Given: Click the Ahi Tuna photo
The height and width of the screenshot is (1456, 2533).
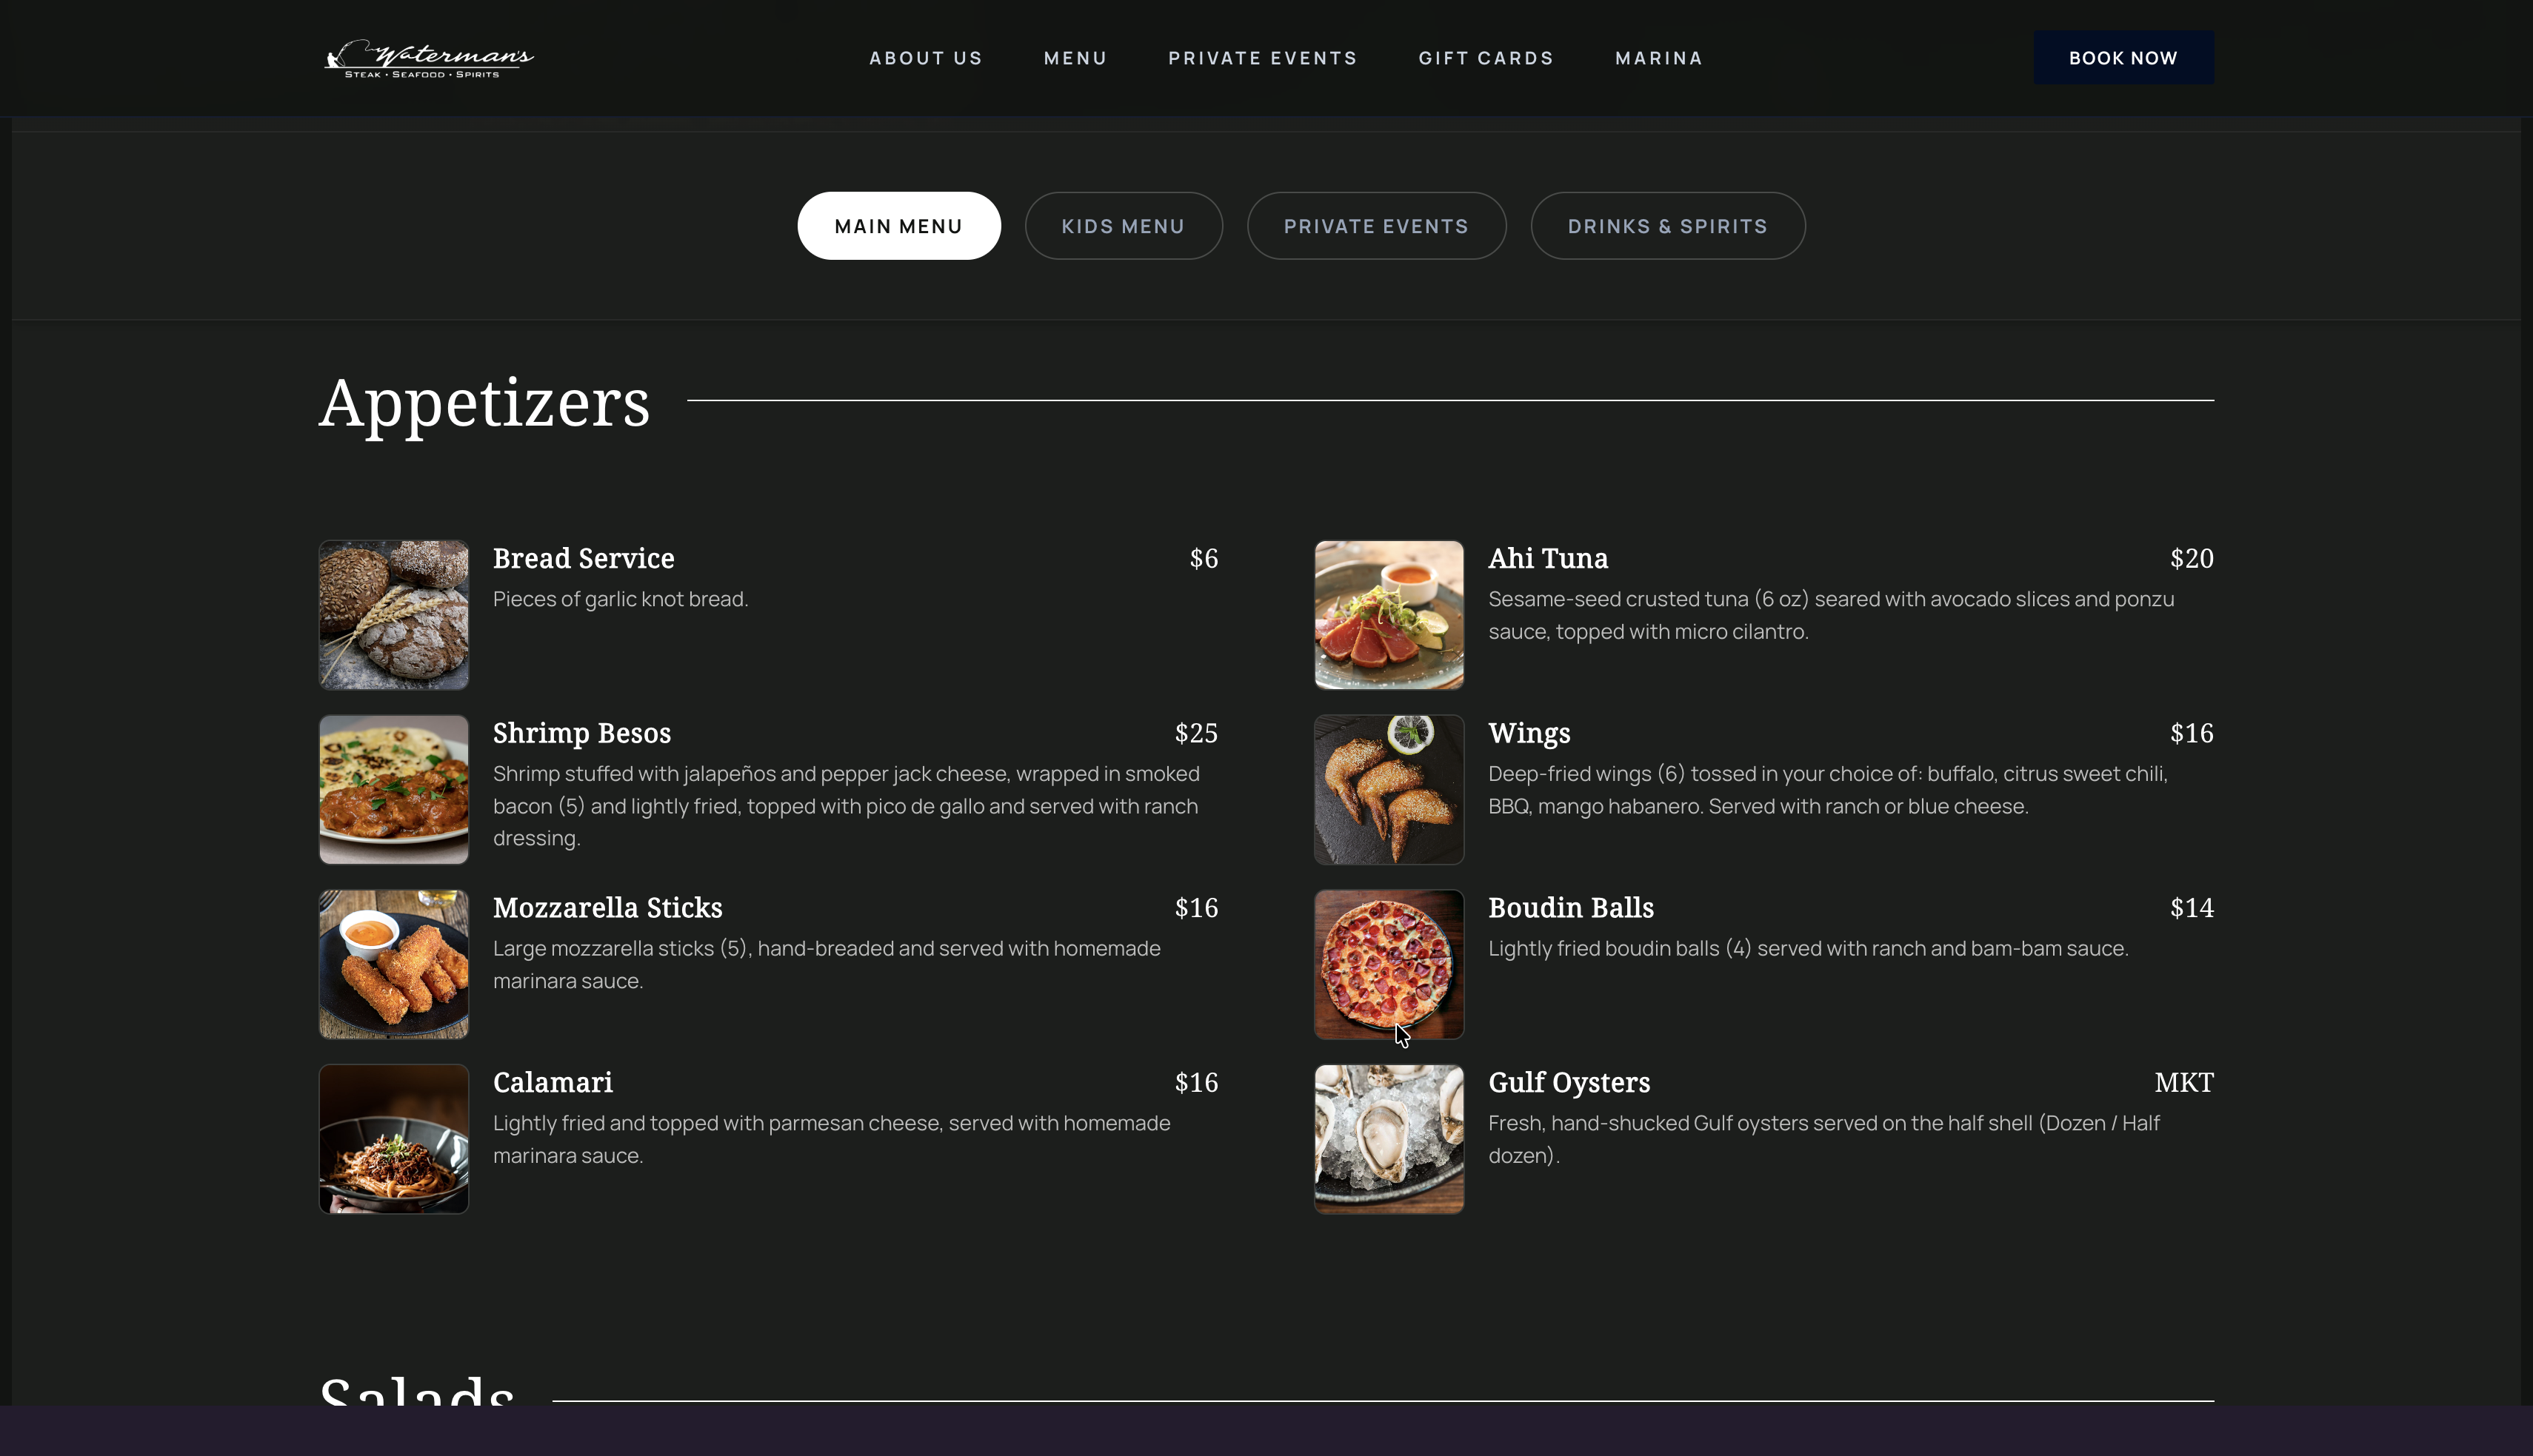Looking at the screenshot, I should click(1389, 615).
